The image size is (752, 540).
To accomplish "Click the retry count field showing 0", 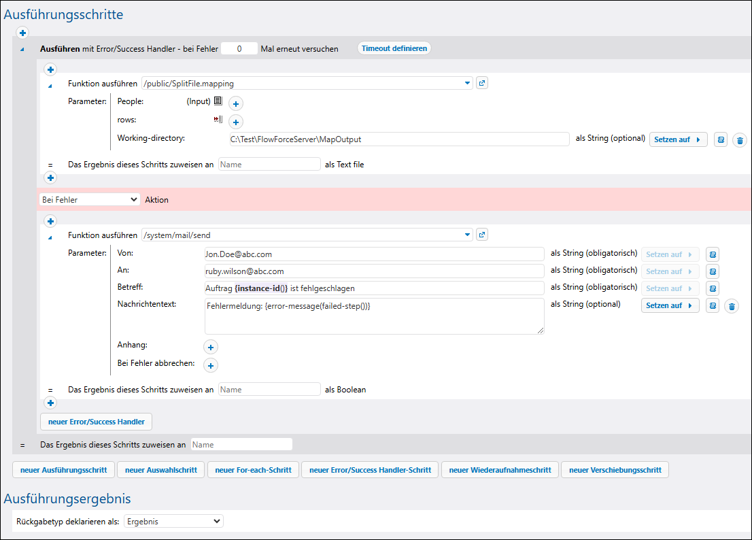I will (x=239, y=49).
